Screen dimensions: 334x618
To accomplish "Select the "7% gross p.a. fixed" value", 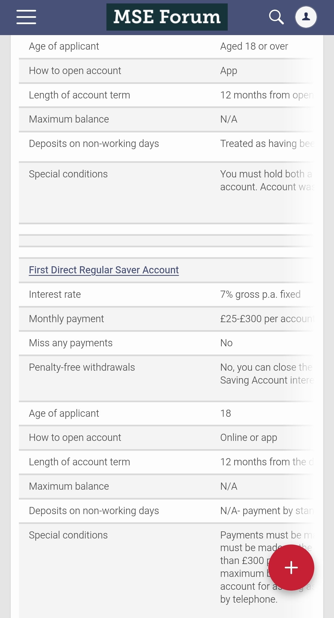I will [x=260, y=294].
